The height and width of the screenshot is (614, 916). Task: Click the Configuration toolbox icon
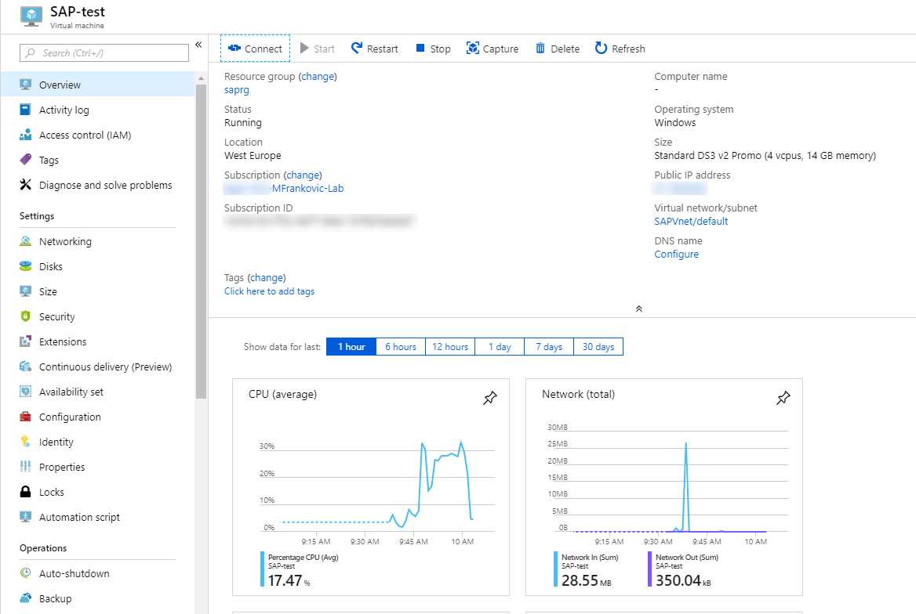tap(25, 417)
